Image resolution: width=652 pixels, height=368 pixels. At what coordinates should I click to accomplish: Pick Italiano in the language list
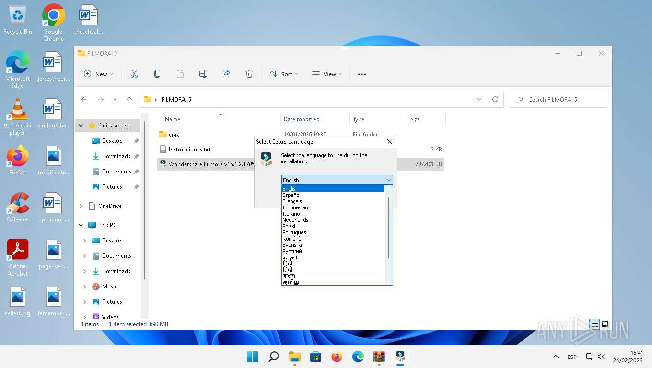tap(333, 214)
